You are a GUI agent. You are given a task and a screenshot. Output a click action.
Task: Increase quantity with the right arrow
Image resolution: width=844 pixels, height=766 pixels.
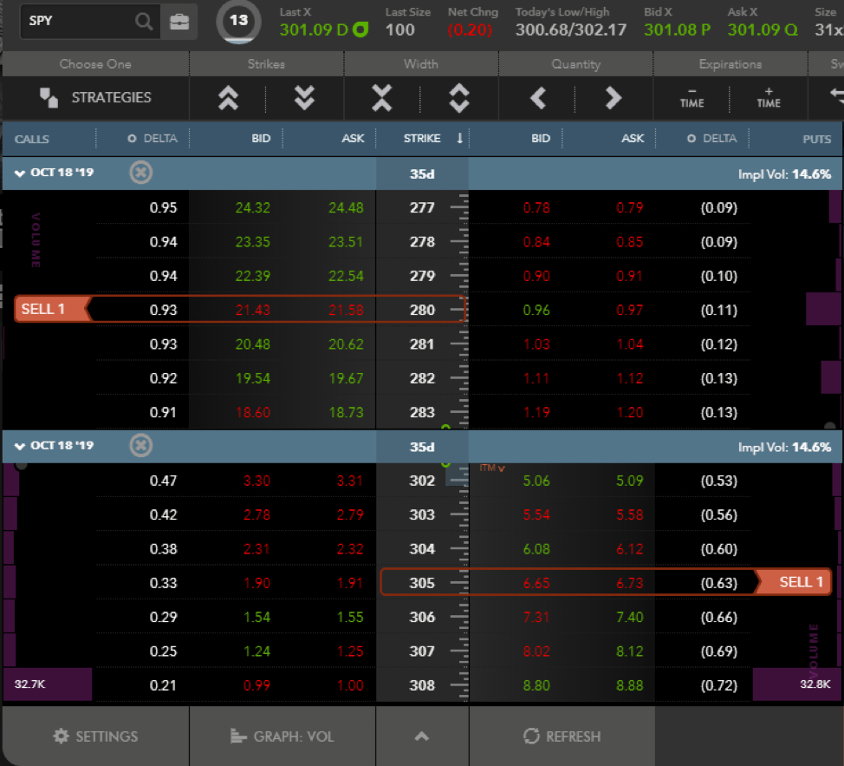(614, 98)
